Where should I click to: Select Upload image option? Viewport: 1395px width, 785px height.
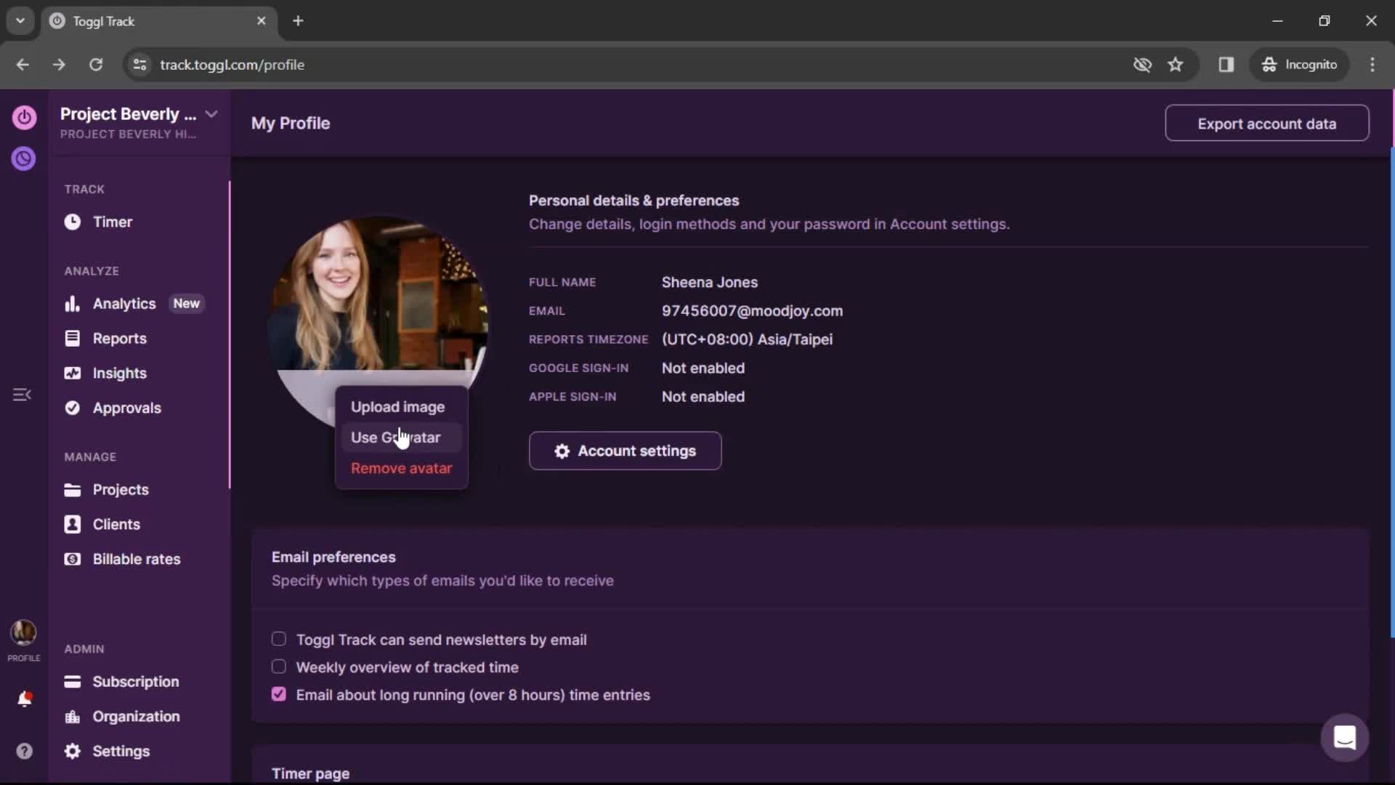[x=397, y=406]
